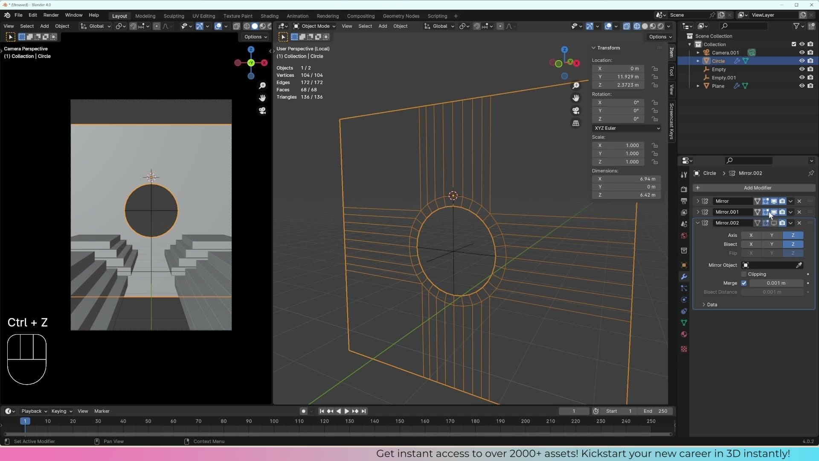Open the Output properties tab icon
819x461 pixels.
[684, 201]
